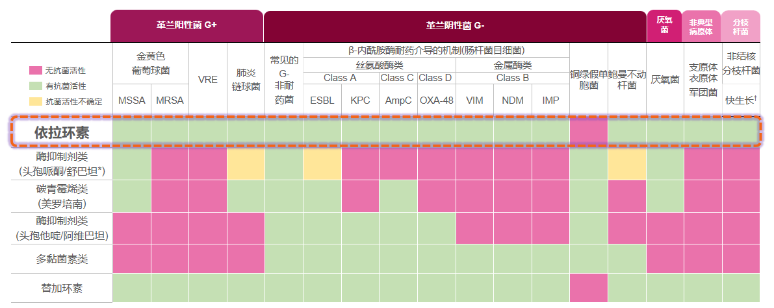Click the pink 无抗菌活性 legend swatch
This screenshot has height=308, width=774.
tap(35, 70)
